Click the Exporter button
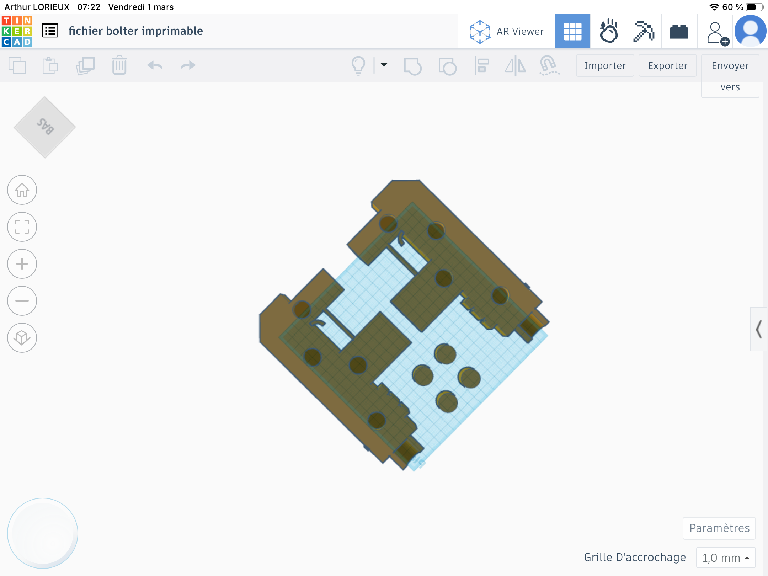The height and width of the screenshot is (576, 768). click(667, 65)
